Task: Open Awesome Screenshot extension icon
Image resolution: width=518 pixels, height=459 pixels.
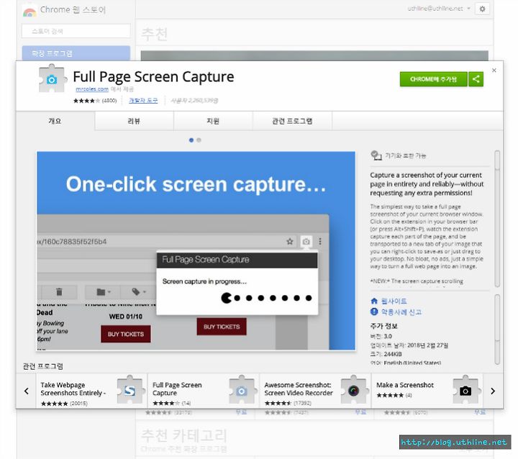Action: [x=353, y=390]
